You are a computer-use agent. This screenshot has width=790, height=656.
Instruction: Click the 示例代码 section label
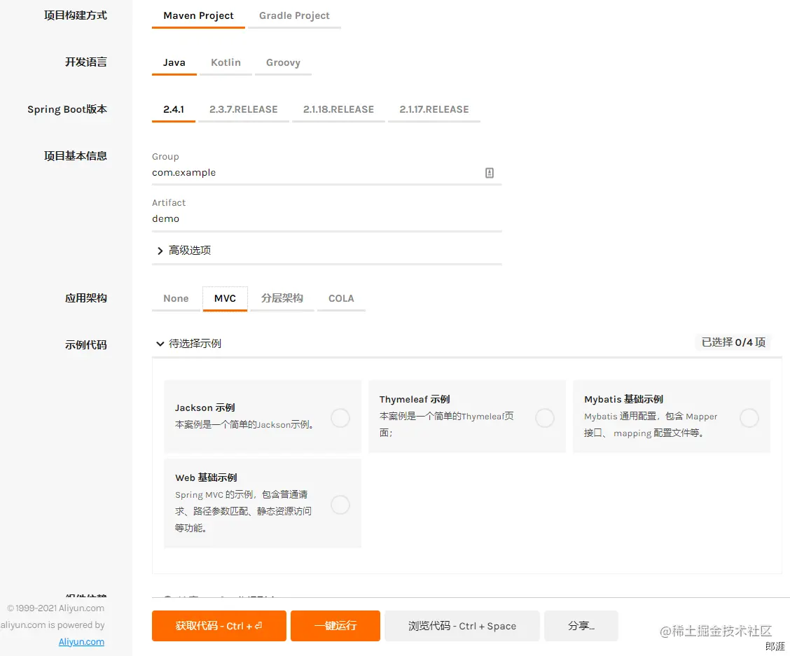[86, 345]
